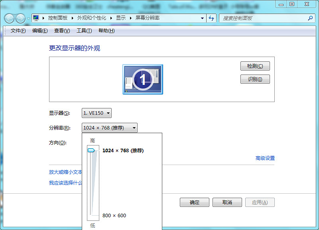Click the search magnifier icon
This screenshot has height=230, width=319.
point(310,18)
